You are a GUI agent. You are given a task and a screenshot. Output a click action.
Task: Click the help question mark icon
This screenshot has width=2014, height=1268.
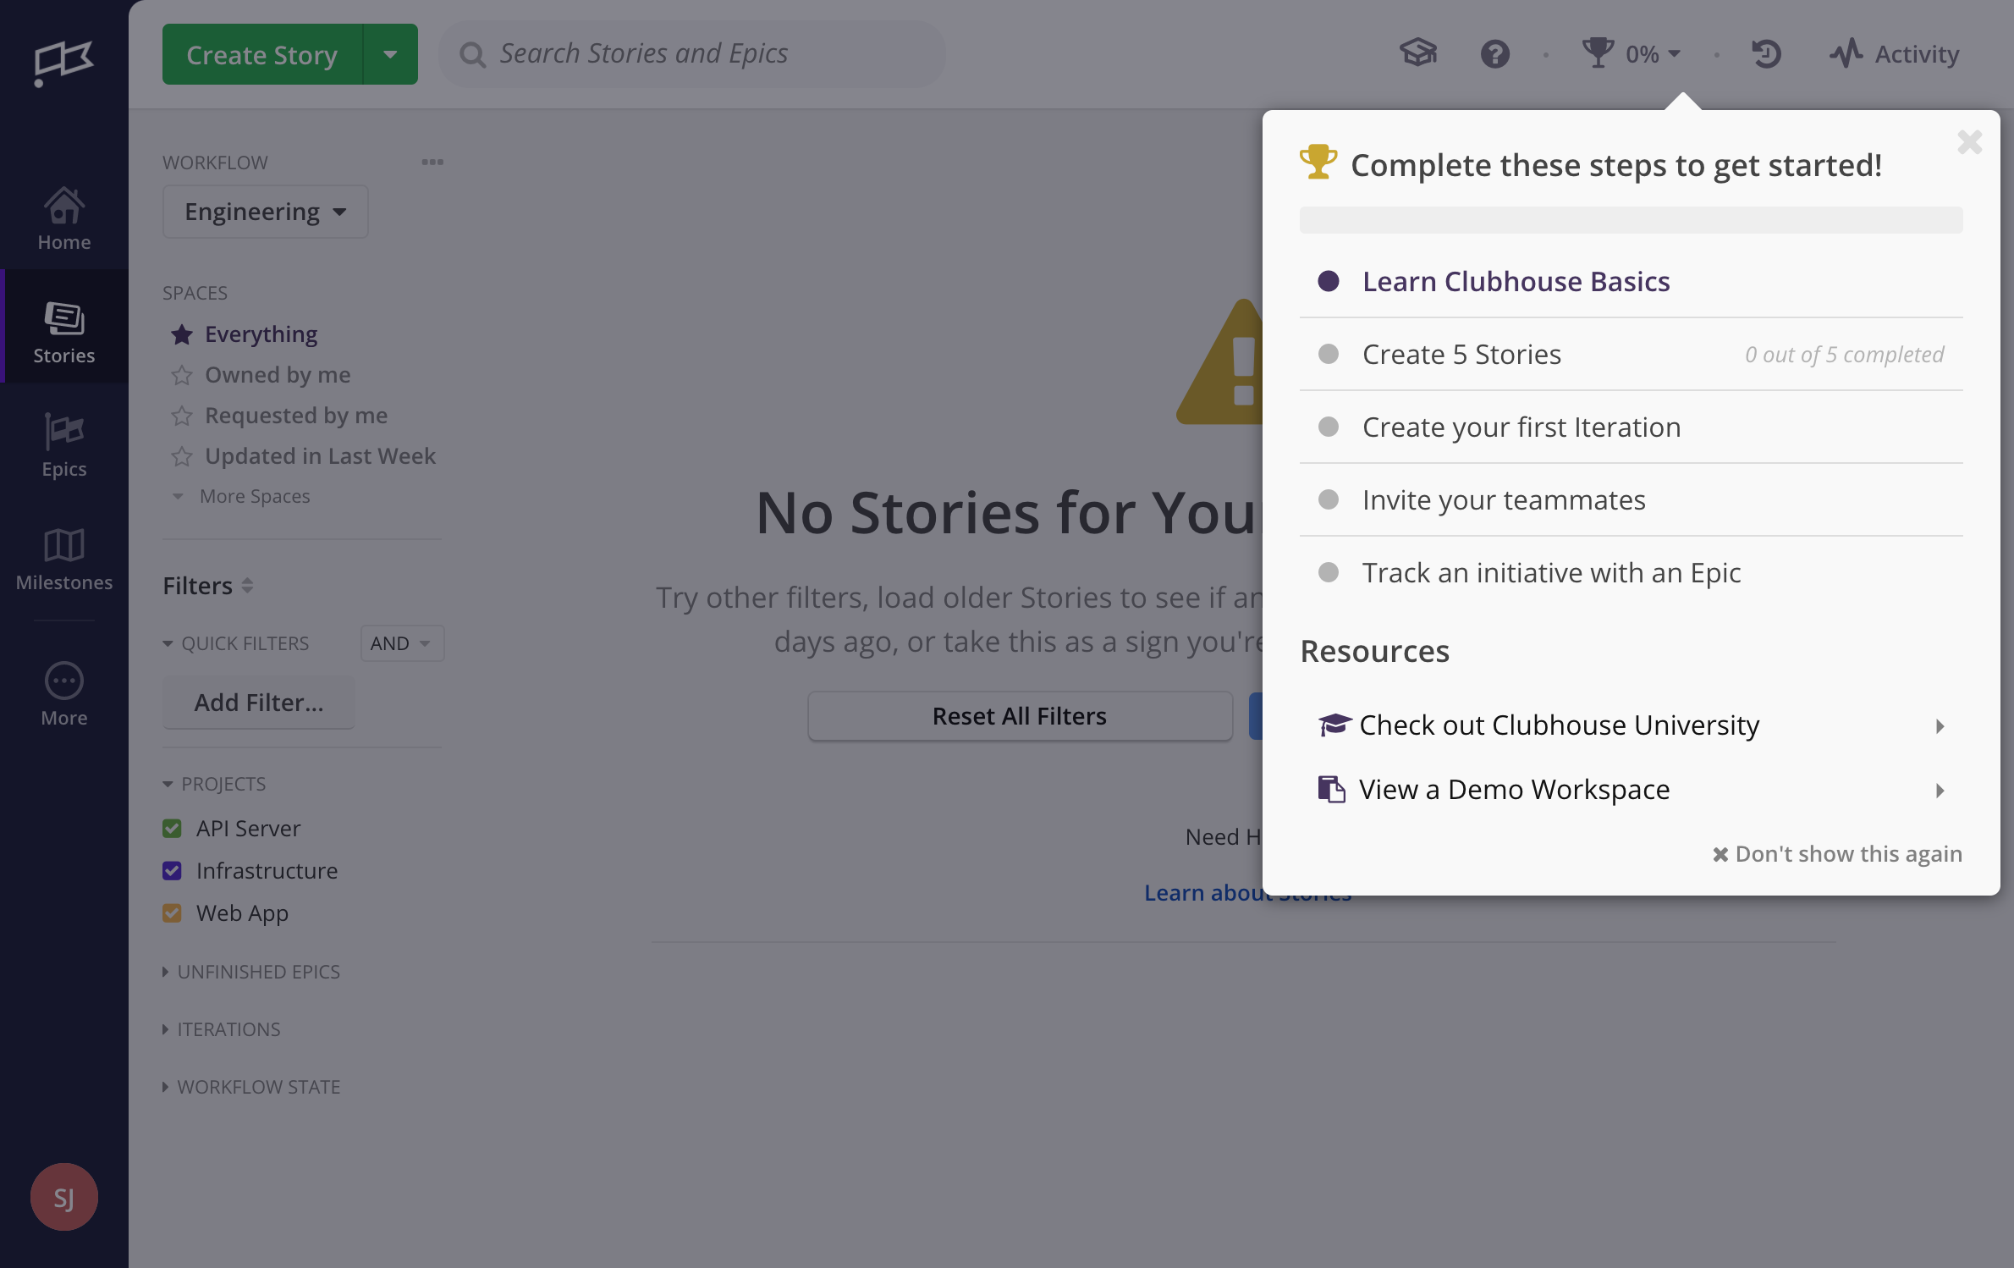(x=1494, y=52)
